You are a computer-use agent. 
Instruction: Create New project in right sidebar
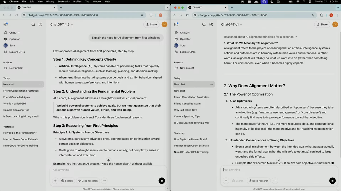(187, 68)
